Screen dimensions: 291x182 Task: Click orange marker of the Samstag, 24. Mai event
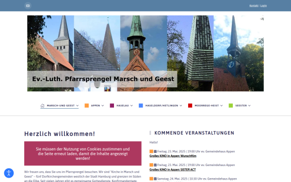[x=151, y=179]
